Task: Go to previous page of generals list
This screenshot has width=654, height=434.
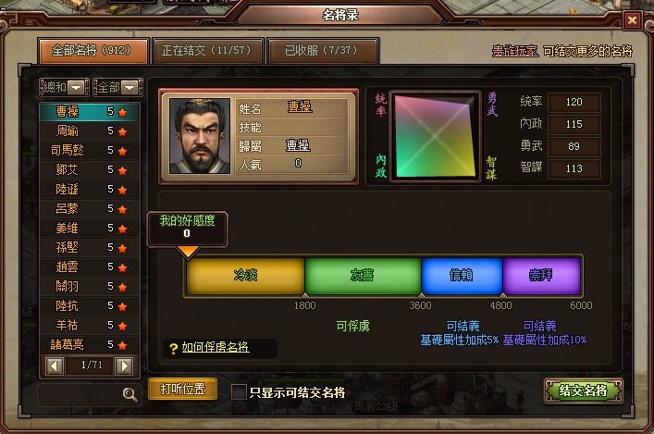Action: coord(55,366)
